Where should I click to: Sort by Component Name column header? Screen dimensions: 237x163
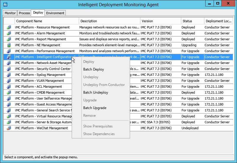pyautogui.click(x=47, y=21)
